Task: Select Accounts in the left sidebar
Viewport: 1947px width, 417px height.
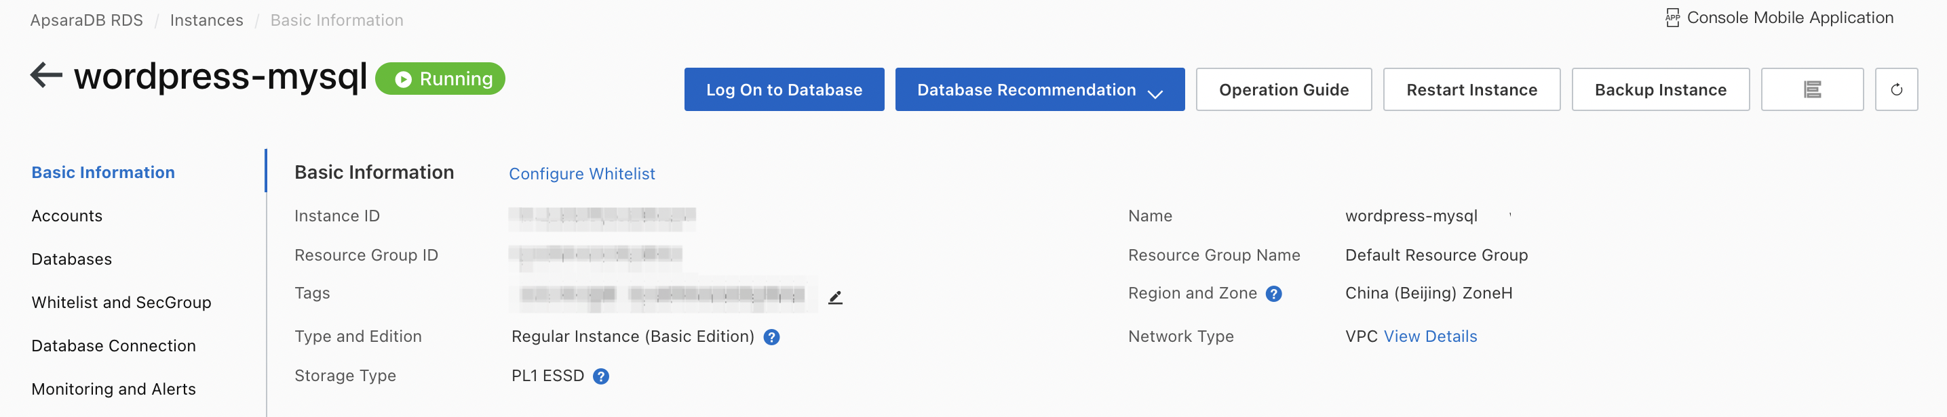Action: [67, 217]
